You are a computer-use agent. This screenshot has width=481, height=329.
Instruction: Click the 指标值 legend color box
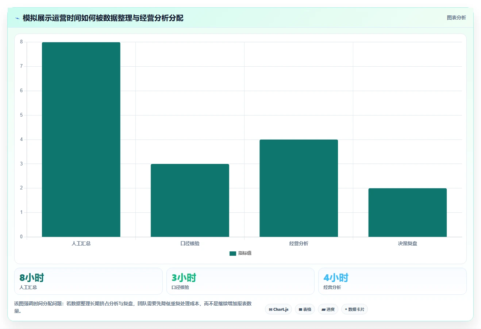(x=233, y=254)
